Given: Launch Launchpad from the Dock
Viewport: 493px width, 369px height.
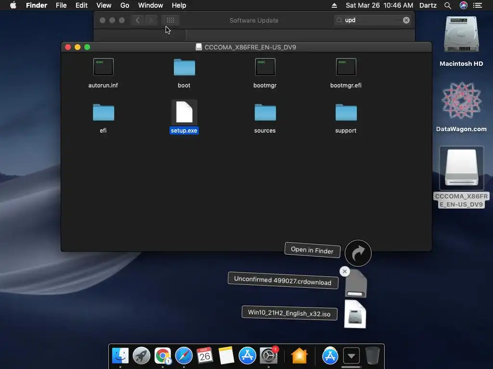Looking at the screenshot, I should (142, 356).
